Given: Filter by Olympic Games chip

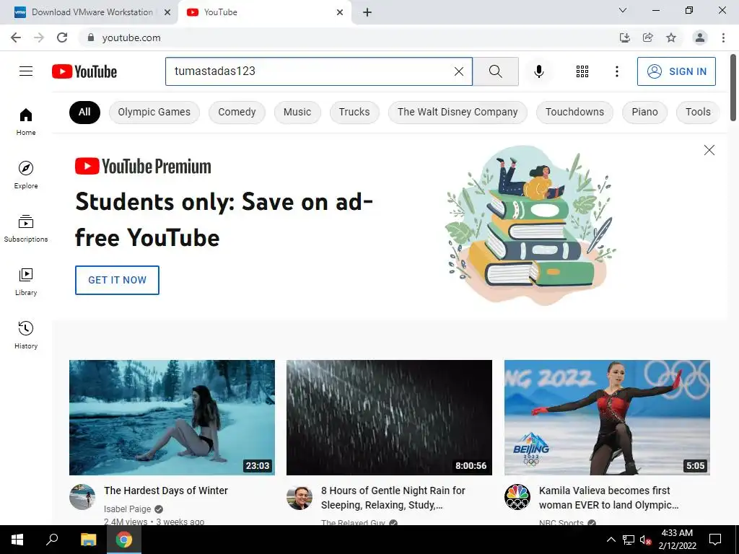Looking at the screenshot, I should pyautogui.click(x=154, y=112).
